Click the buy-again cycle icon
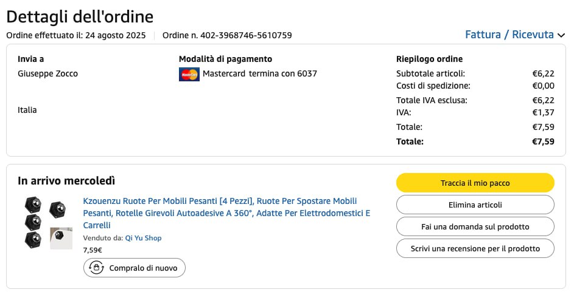 [x=96, y=268]
